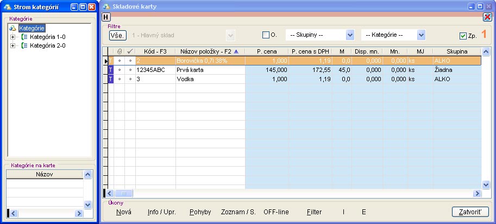Click the H button in the toolbar
This screenshot has height=224, width=496.
(106, 17)
